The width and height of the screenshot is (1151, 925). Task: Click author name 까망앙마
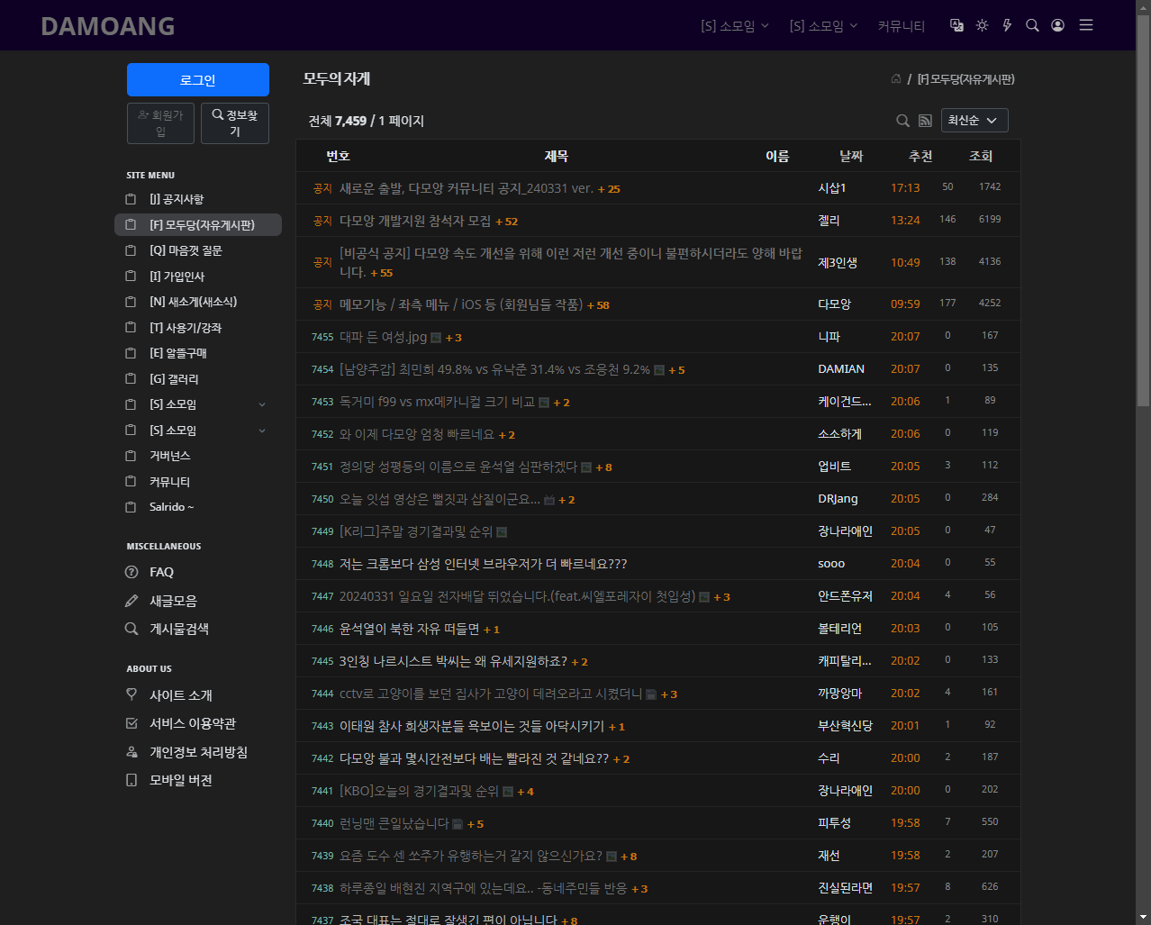coord(839,694)
